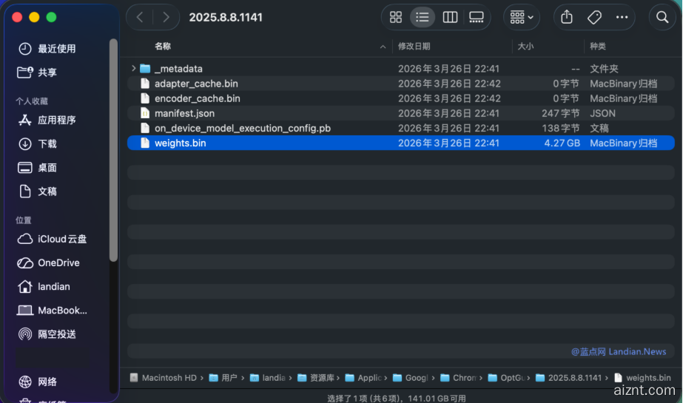Select weights.bin file
This screenshot has height=403, width=683.
coord(401,143)
